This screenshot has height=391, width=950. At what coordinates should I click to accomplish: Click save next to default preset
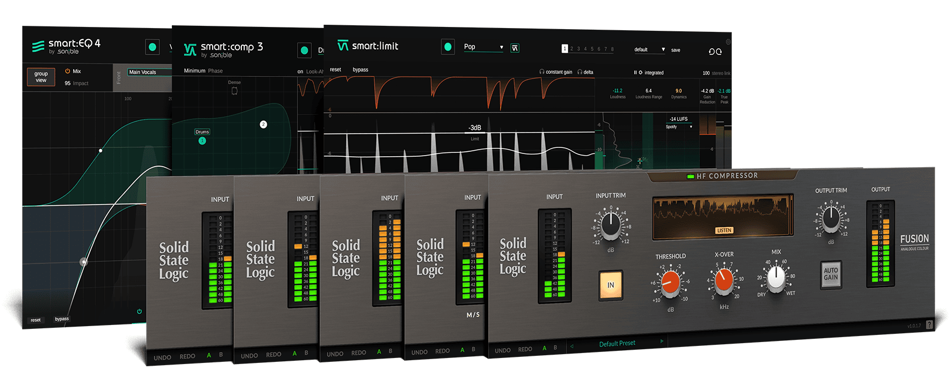point(676,50)
